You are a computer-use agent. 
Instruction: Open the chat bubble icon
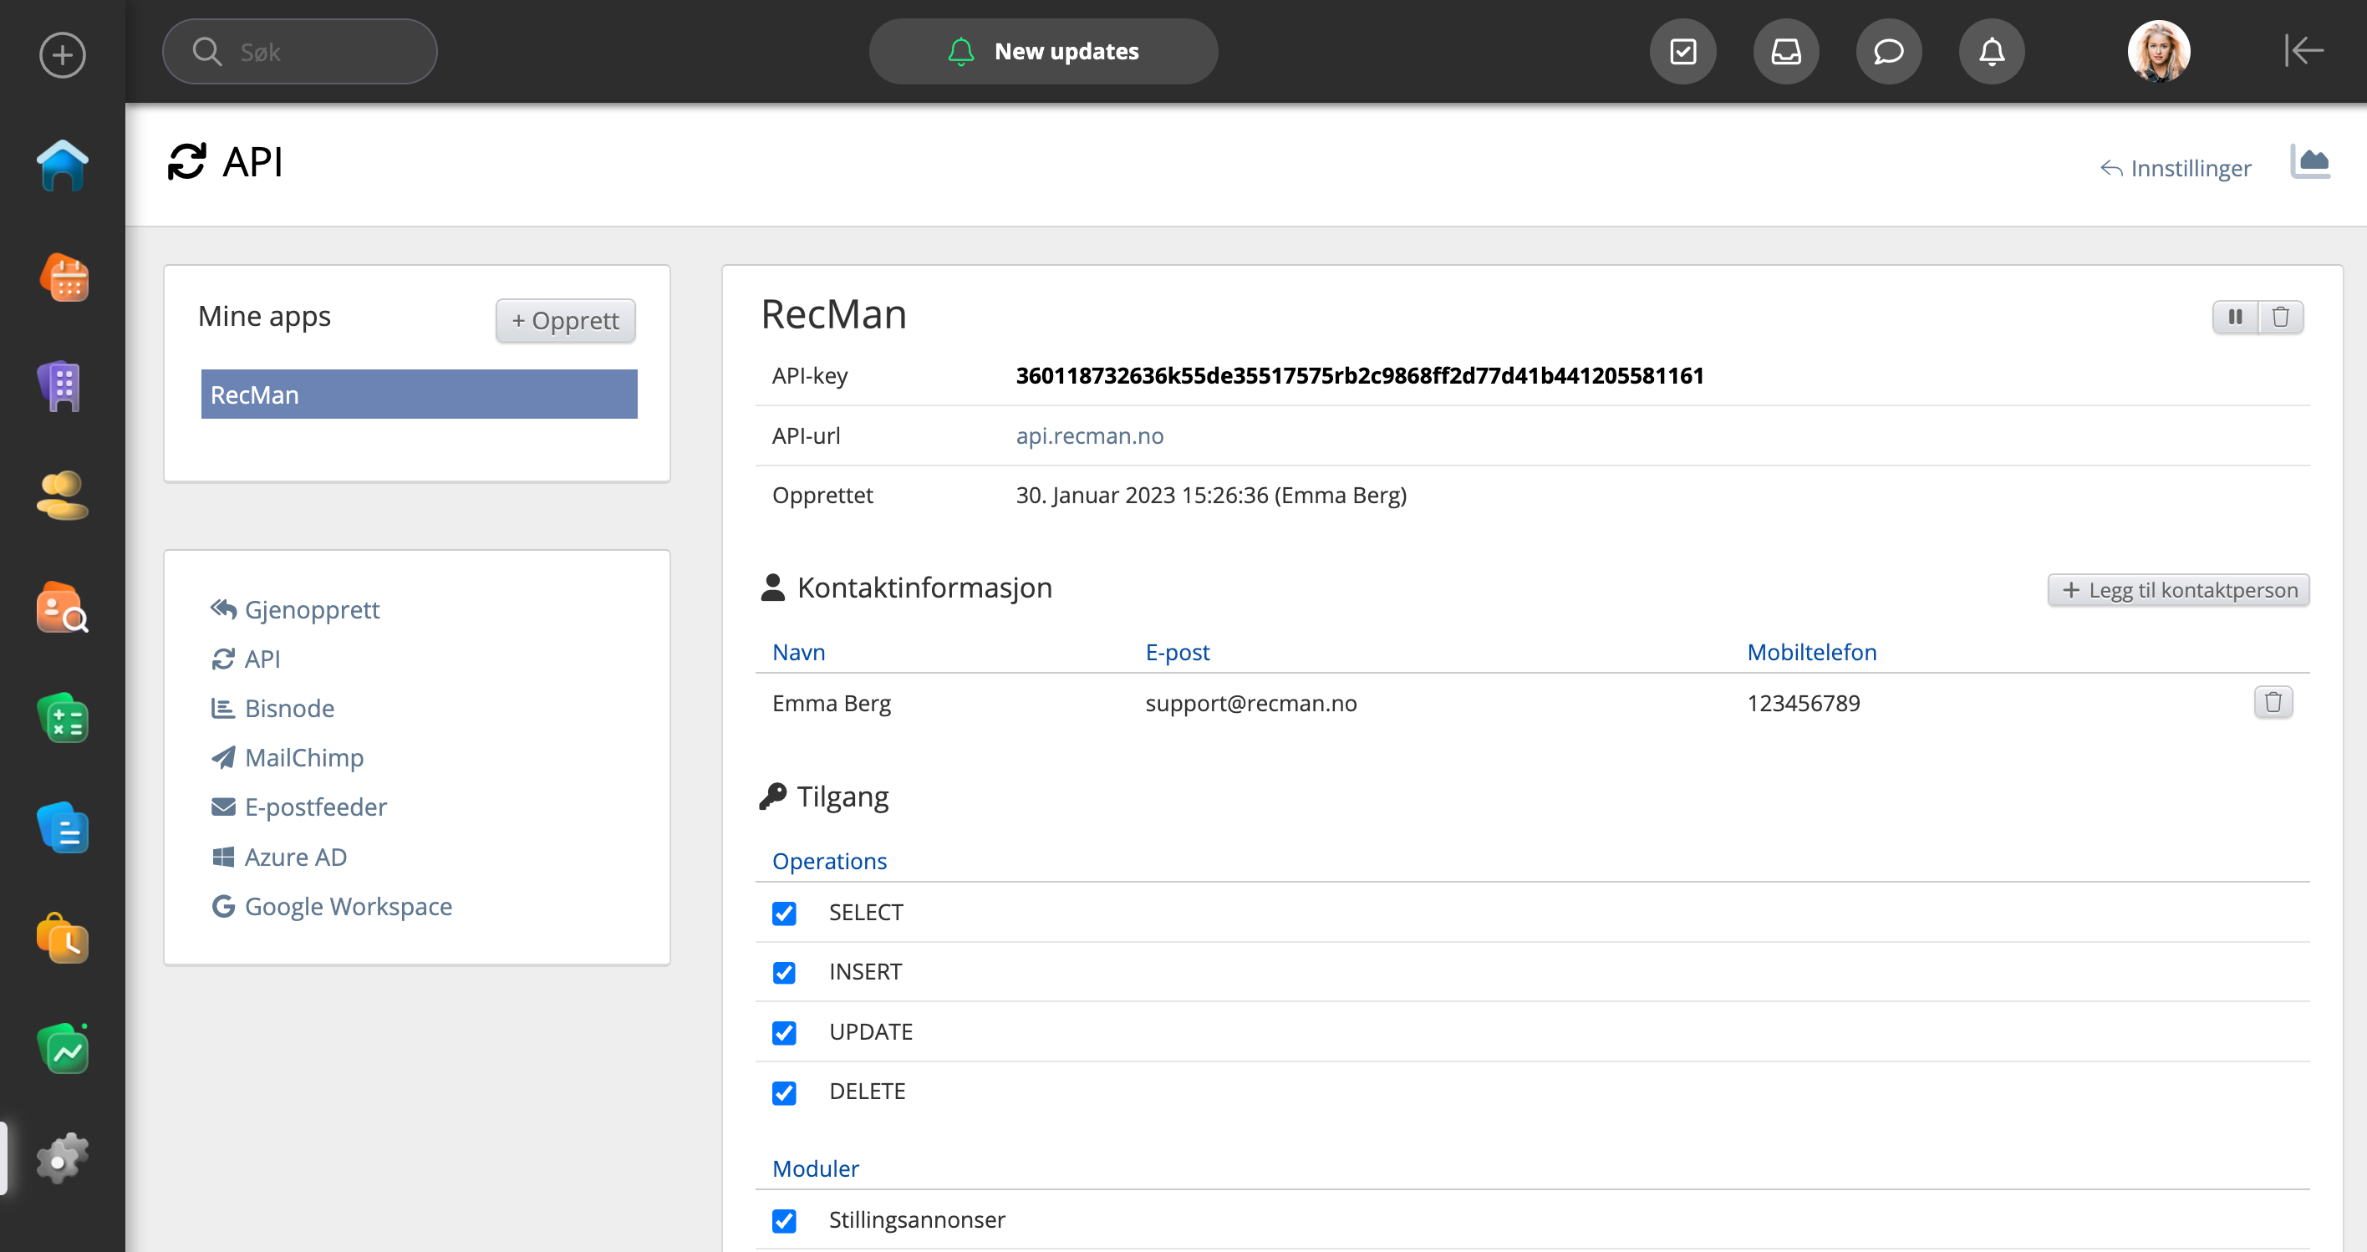[x=1888, y=52]
